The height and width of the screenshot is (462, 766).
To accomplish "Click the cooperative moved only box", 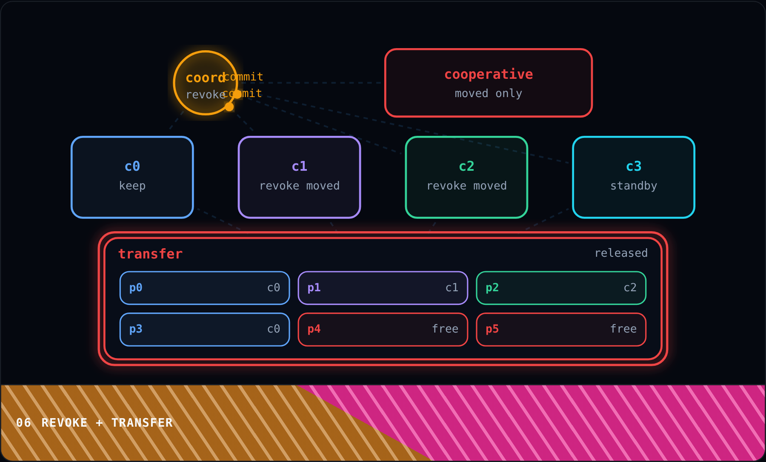I will point(489,83).
